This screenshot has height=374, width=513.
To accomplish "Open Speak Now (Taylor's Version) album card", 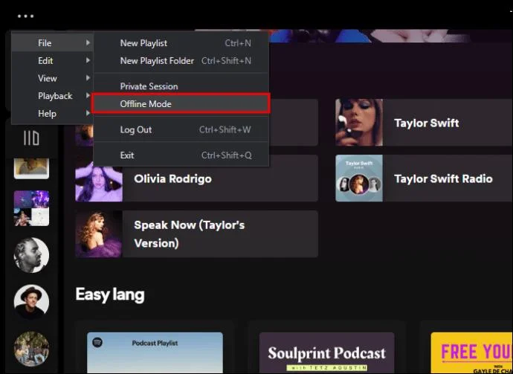I will [x=196, y=234].
